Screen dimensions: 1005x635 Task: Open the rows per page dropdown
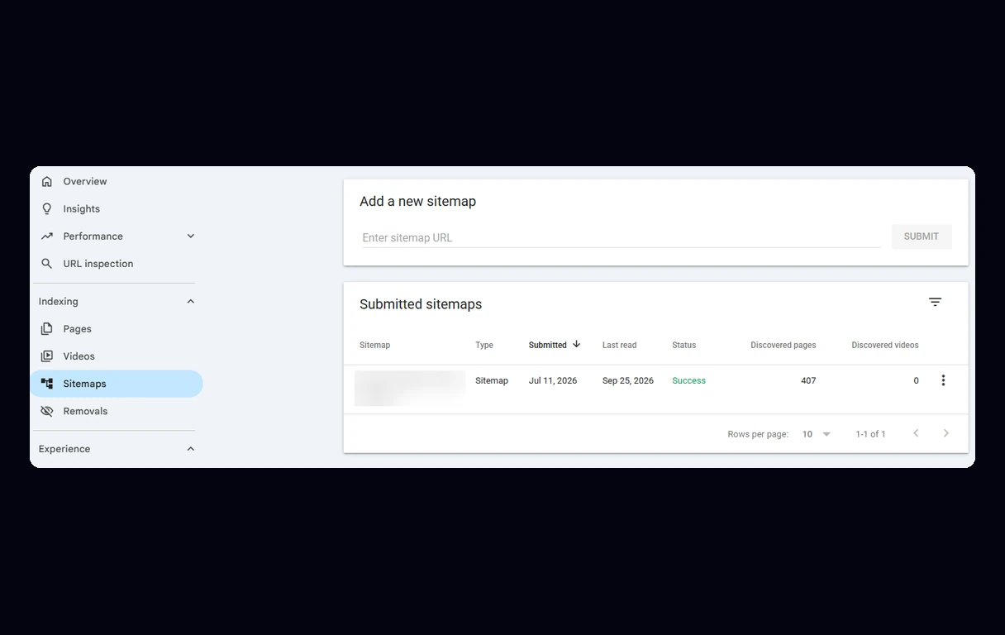(817, 434)
